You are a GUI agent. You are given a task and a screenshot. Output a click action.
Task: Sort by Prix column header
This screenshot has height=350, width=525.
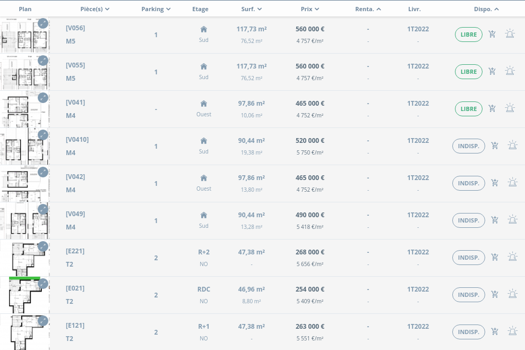click(309, 9)
